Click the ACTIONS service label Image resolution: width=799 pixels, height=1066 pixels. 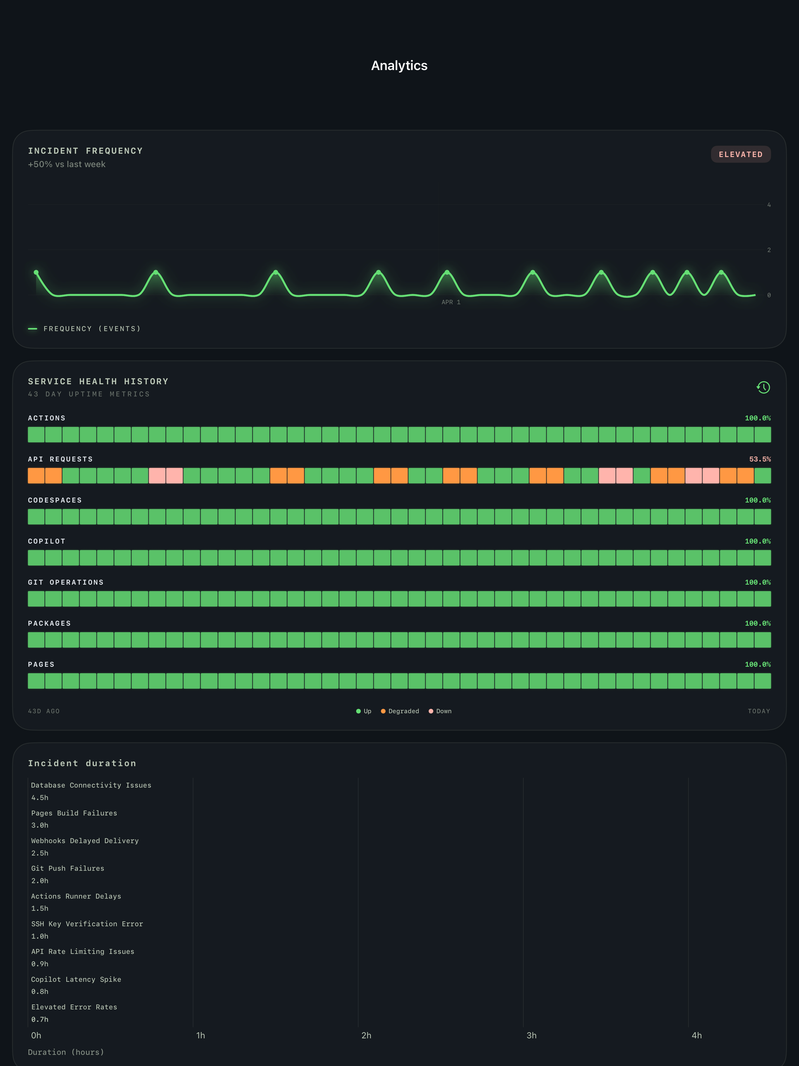pos(47,418)
